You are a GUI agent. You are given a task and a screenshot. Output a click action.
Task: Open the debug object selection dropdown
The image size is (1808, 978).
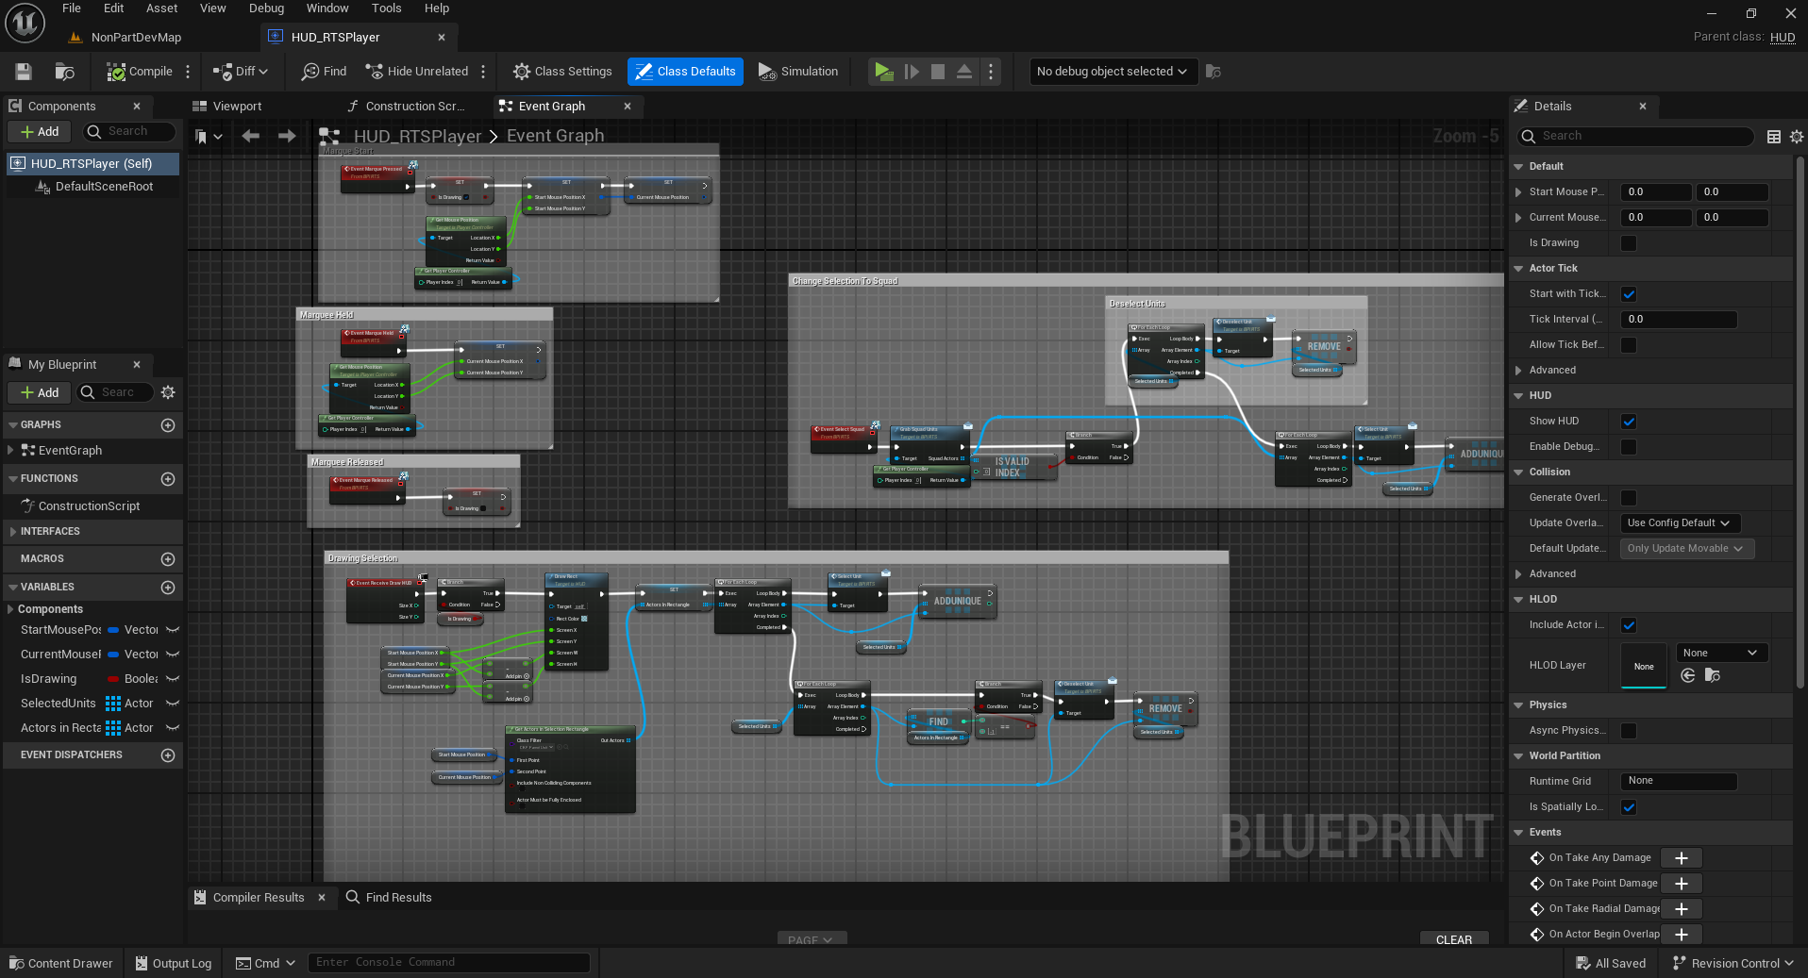point(1112,72)
